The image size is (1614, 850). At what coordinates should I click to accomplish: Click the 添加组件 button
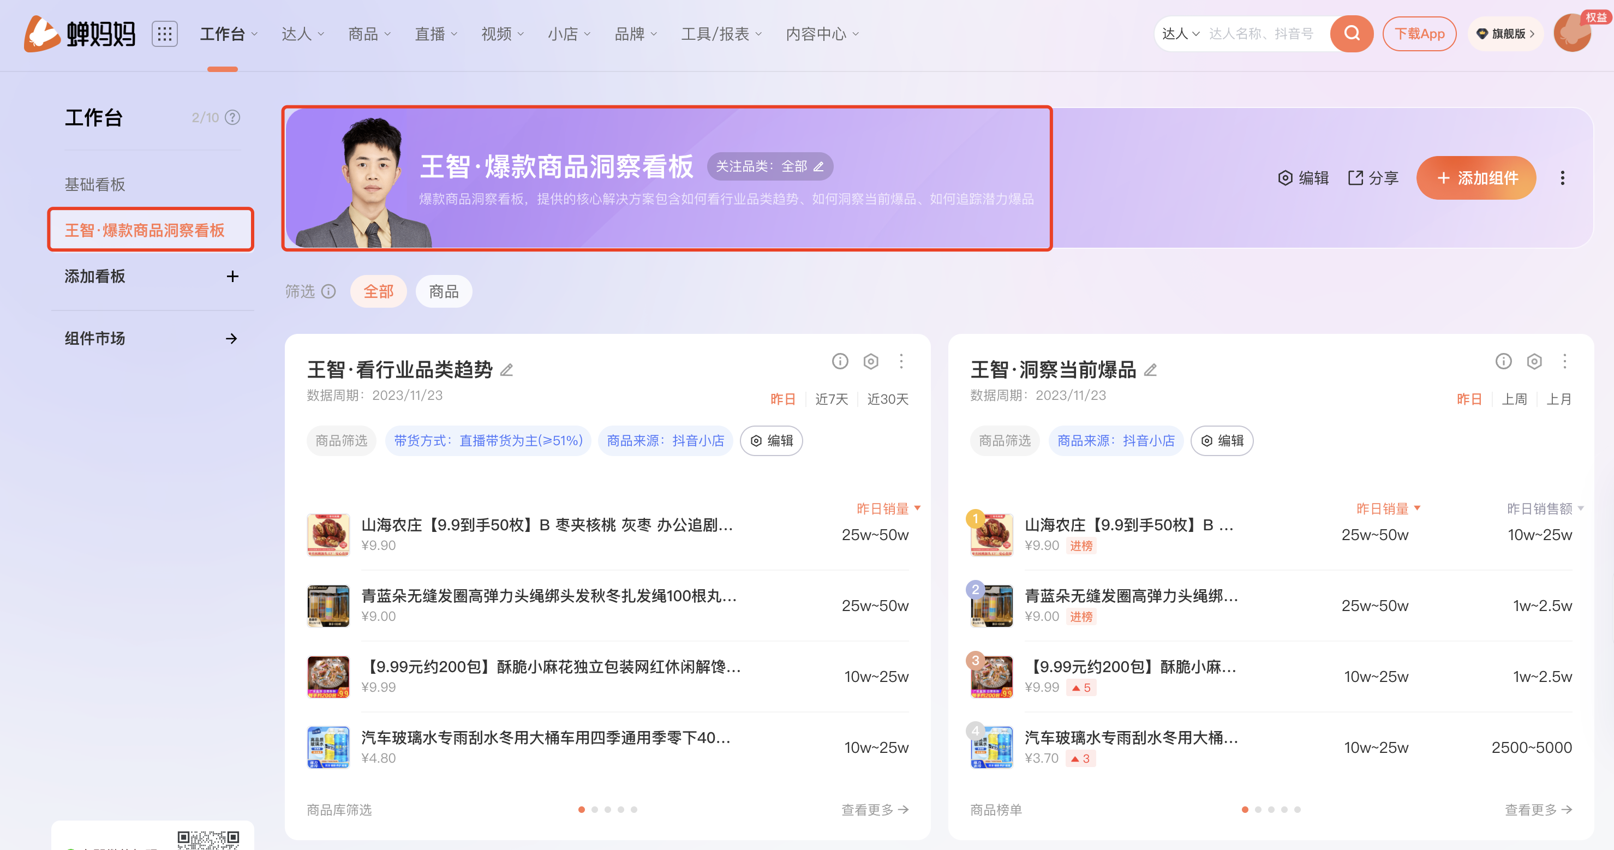click(x=1476, y=178)
